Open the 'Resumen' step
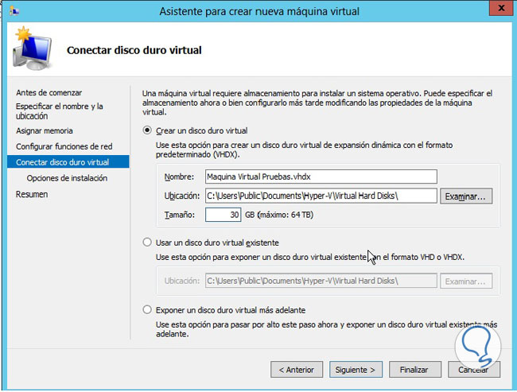 pos(32,194)
